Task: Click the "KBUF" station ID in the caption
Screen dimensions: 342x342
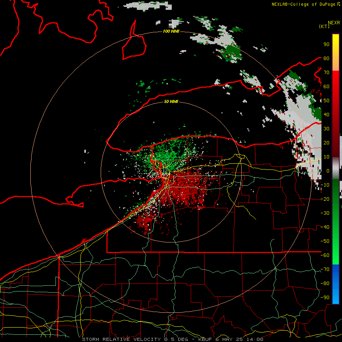Action: (205, 339)
